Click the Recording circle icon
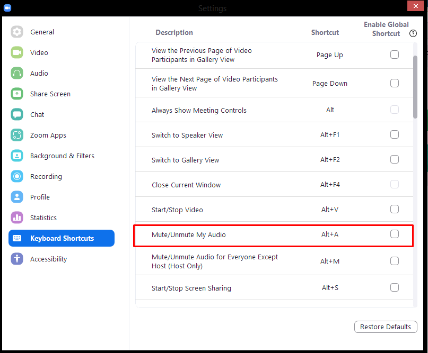Viewport: 428px width, 353px height. (17, 176)
